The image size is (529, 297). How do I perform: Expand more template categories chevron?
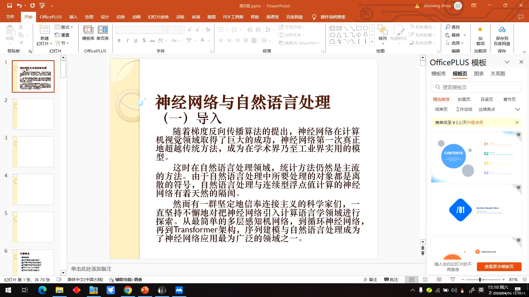pyautogui.click(x=517, y=109)
